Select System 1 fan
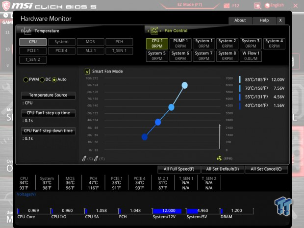Viewport: 304px width, 228px height. pos(204,44)
